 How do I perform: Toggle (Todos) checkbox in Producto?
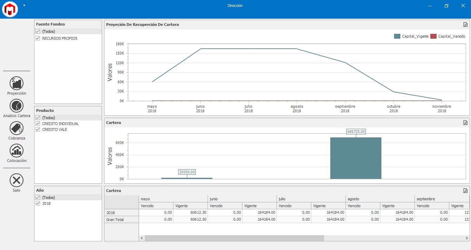point(38,118)
